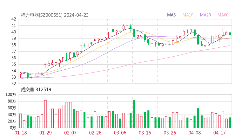This screenshot has width=235, height=140.
Task: Click the 04-08 date axis label
Action: pos(195,133)
